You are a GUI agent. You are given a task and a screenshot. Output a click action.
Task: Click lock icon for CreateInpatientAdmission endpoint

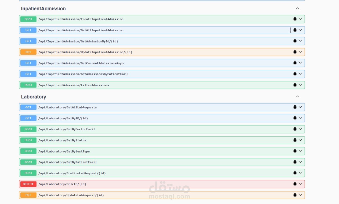[295, 19]
